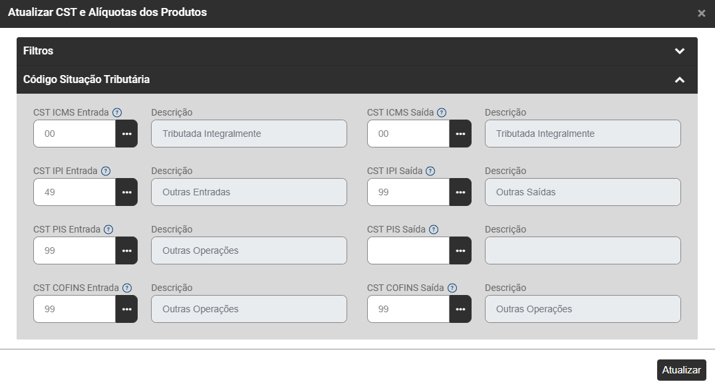Viewport: 715px width, 388px height.
Task: Click CST IPI Entrada ellipsis search button
Action: [126, 192]
